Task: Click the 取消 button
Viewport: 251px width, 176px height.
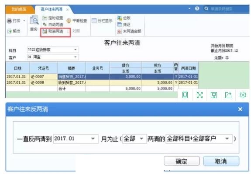Action: tap(221, 161)
